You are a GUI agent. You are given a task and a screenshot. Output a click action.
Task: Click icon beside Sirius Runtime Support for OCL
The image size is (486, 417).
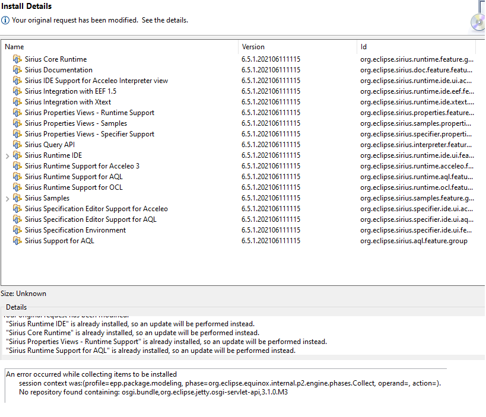(17, 187)
